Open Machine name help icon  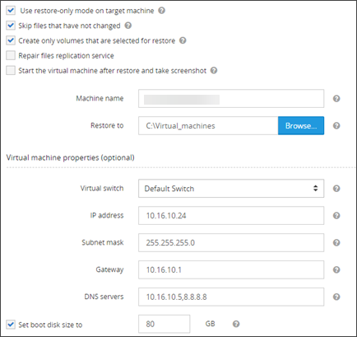[336, 99]
